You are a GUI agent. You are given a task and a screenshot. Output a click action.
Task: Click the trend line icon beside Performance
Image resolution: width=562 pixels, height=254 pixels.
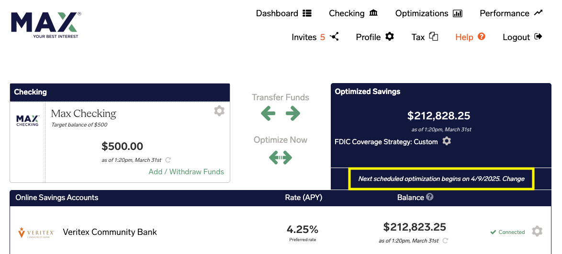[x=538, y=13]
